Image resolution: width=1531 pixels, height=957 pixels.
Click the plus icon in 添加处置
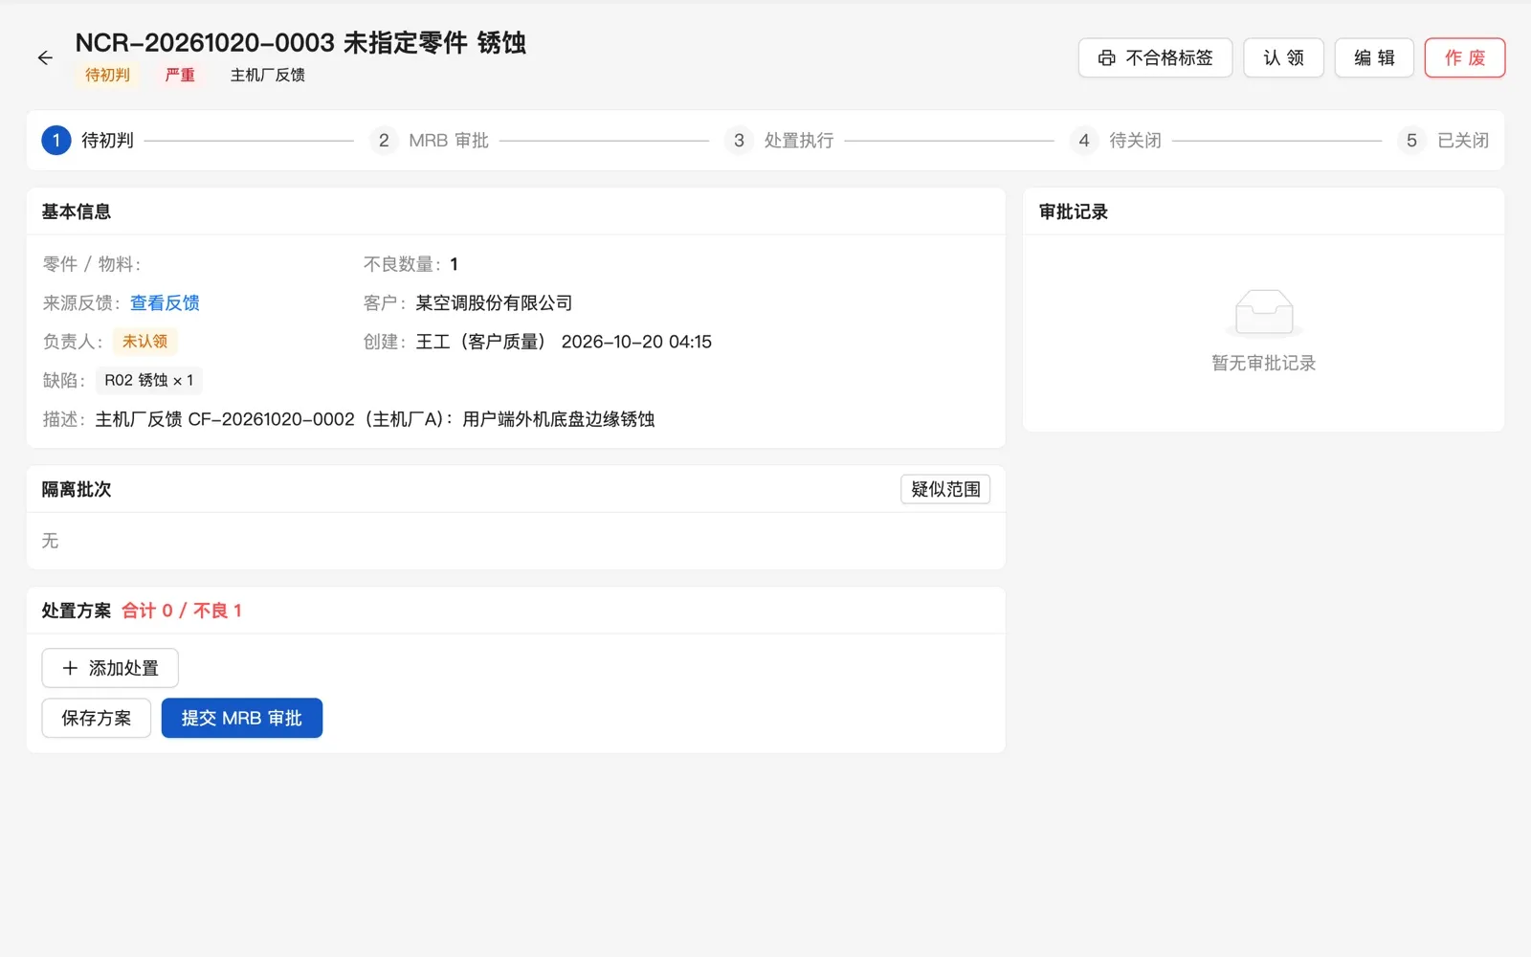pos(70,668)
